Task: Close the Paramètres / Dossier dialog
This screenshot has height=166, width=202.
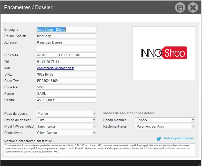Action: 193,7
